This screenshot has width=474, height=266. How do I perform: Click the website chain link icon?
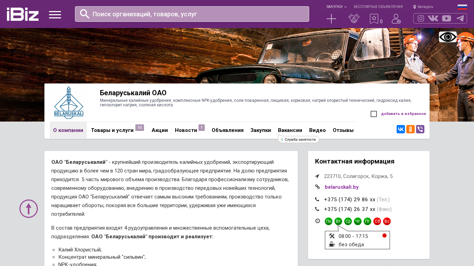coord(317,187)
